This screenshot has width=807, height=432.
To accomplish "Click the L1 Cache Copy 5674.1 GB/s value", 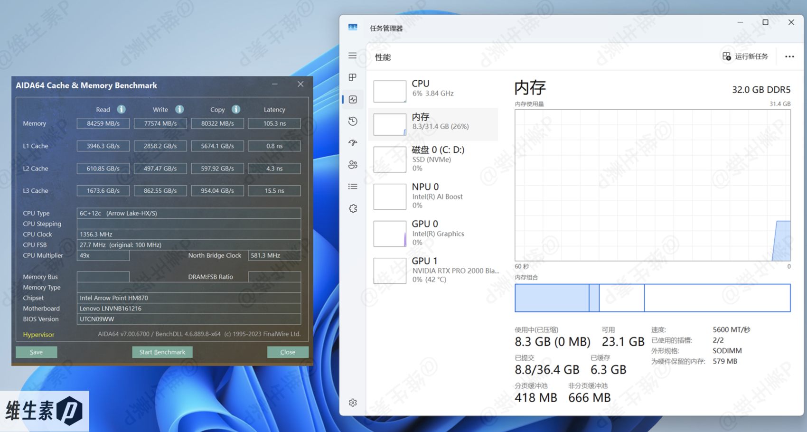I will pos(217,146).
